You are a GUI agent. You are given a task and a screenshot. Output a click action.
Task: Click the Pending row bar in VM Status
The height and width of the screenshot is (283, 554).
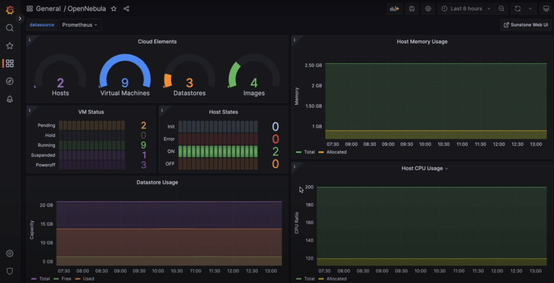(x=92, y=126)
